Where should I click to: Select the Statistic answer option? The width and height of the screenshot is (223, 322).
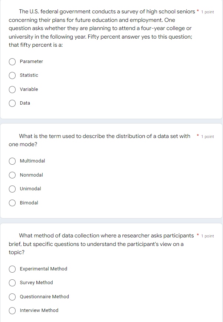tap(12, 75)
